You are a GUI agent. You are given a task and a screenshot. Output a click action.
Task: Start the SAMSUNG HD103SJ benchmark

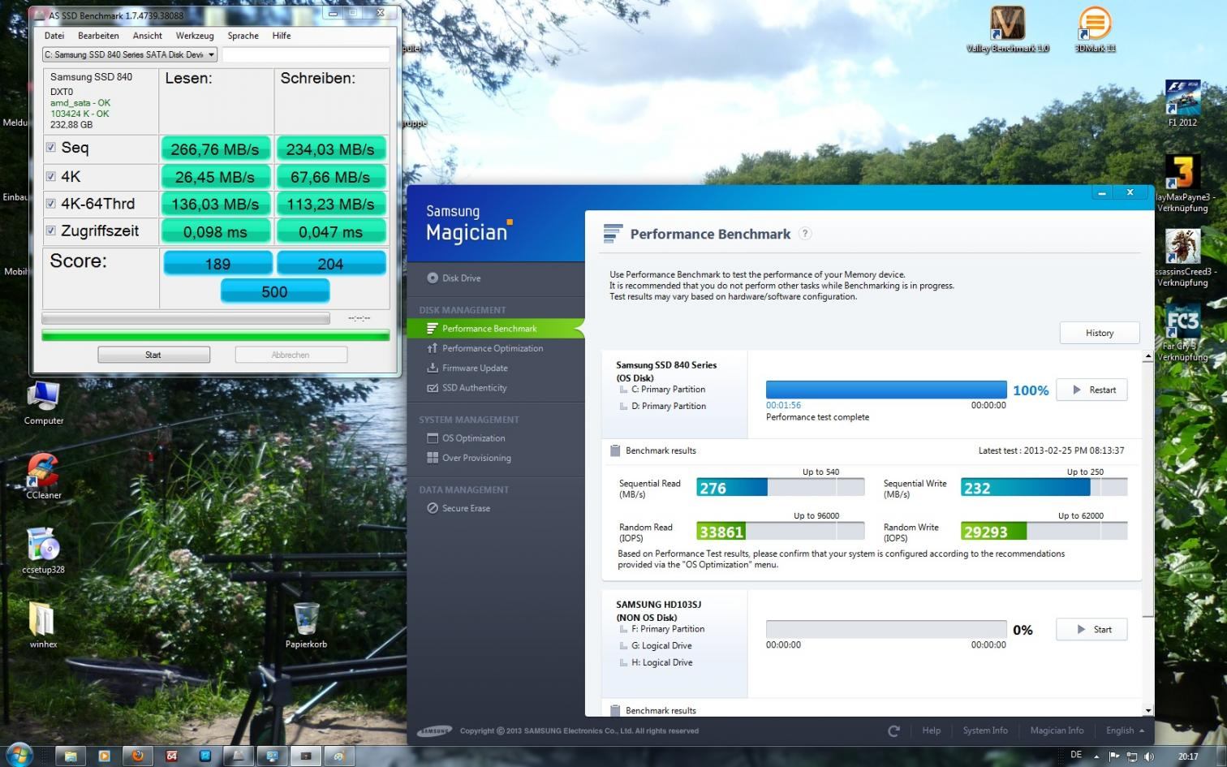click(1091, 629)
